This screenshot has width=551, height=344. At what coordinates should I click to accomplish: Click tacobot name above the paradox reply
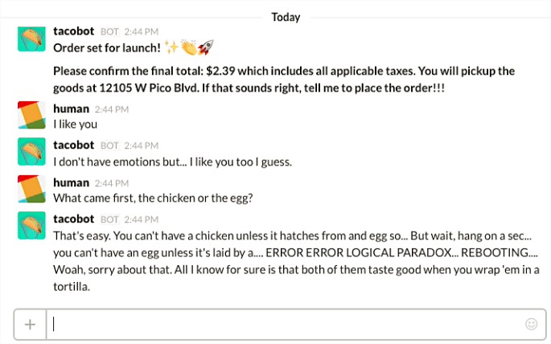[x=74, y=219]
